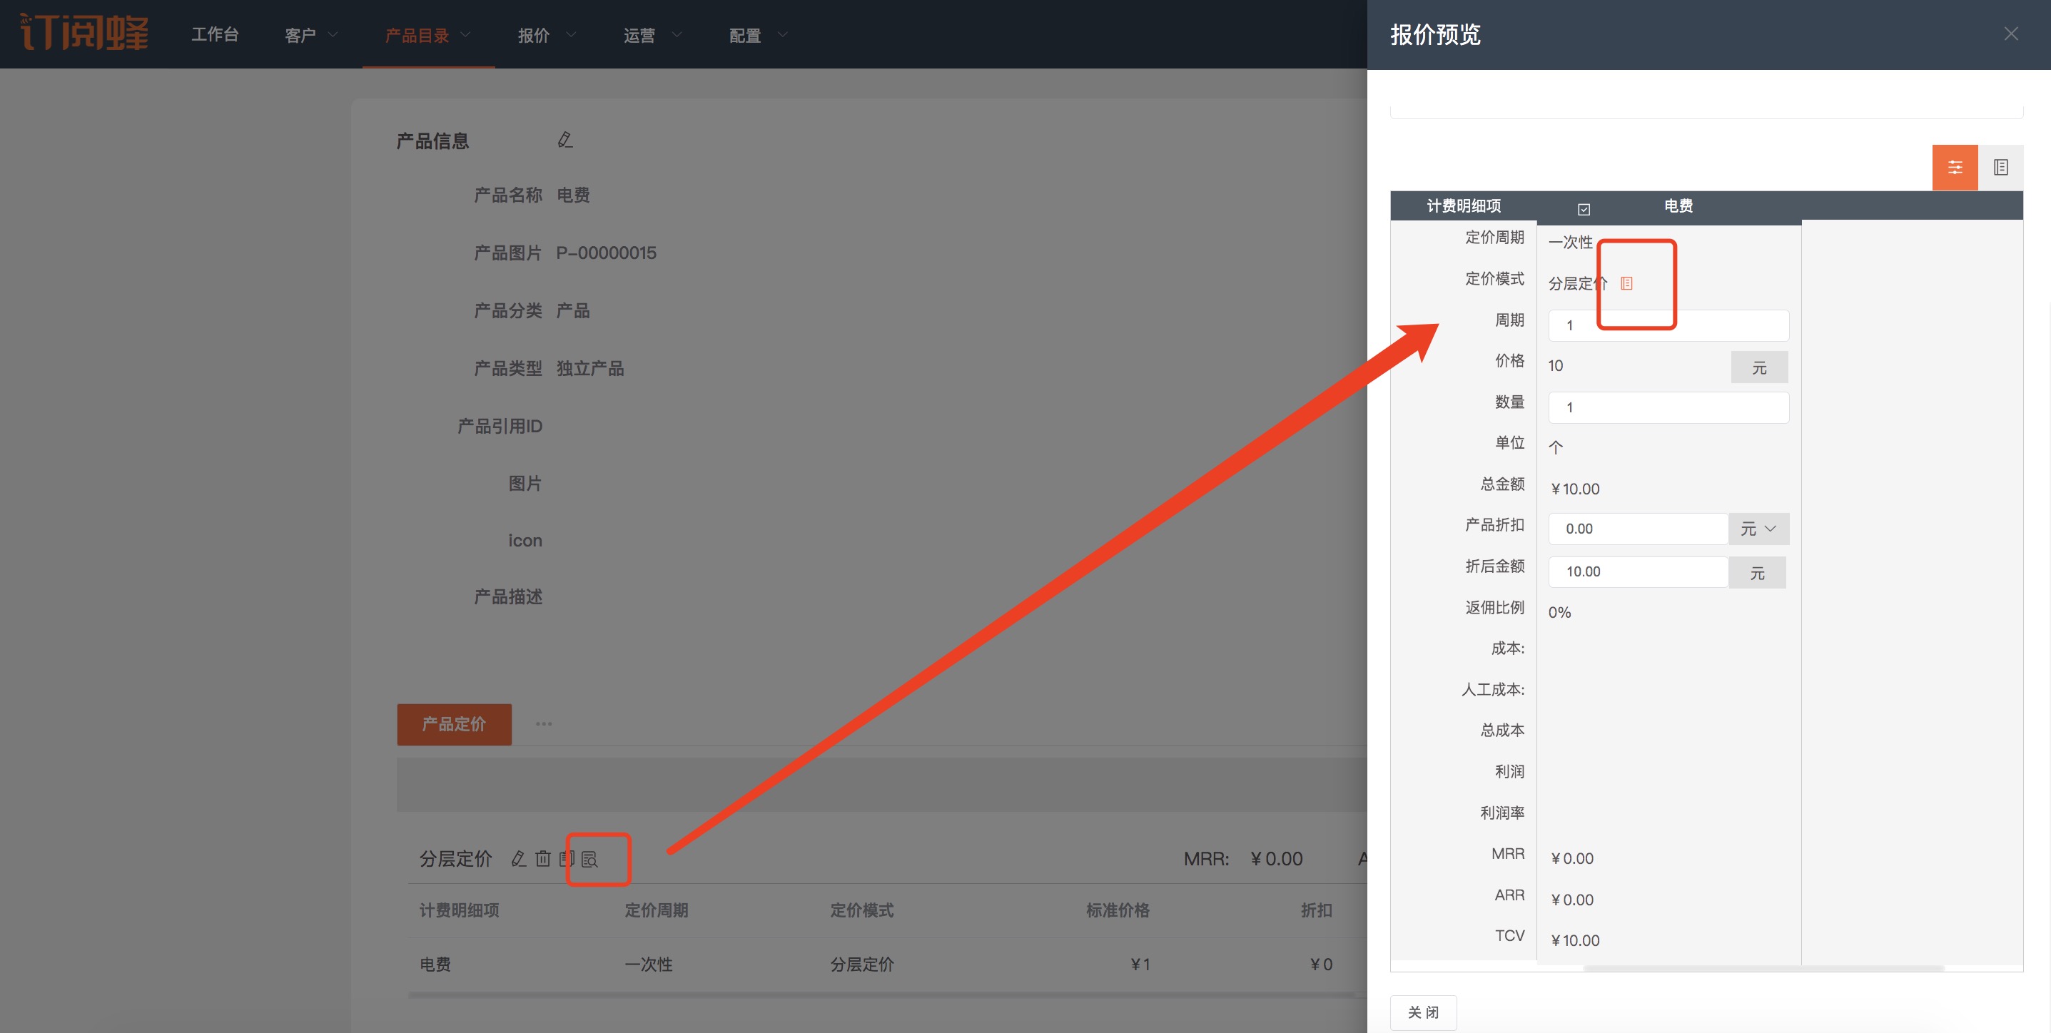Go to 工作台 in the top navigation
The height and width of the screenshot is (1033, 2051).
(x=215, y=34)
